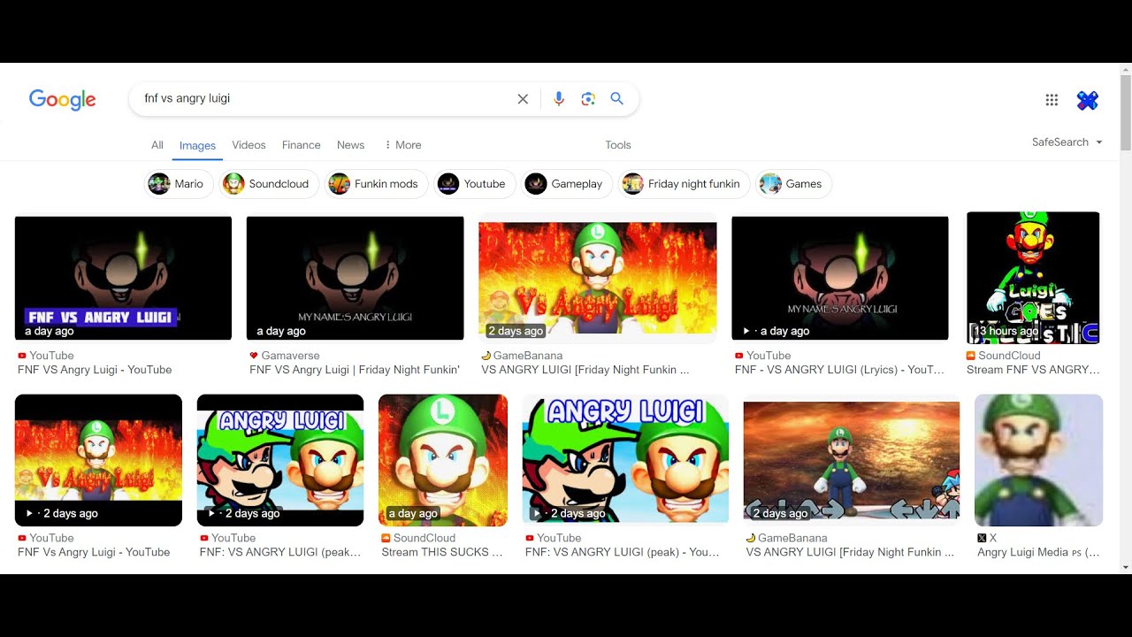Open the Google apps grid
1132x637 pixels.
[x=1052, y=100]
